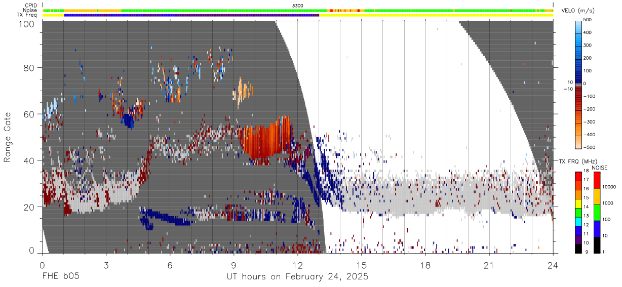This screenshot has height=287, width=622.
Task: Click the CPID label at top left
Action: tap(30, 6)
